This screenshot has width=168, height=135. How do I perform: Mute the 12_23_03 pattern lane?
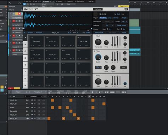(32, 100)
